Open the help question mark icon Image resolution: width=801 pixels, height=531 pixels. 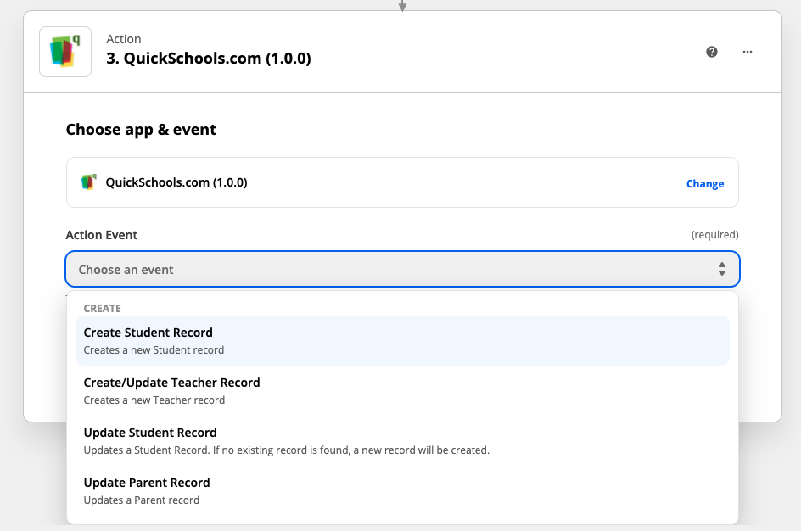point(712,52)
